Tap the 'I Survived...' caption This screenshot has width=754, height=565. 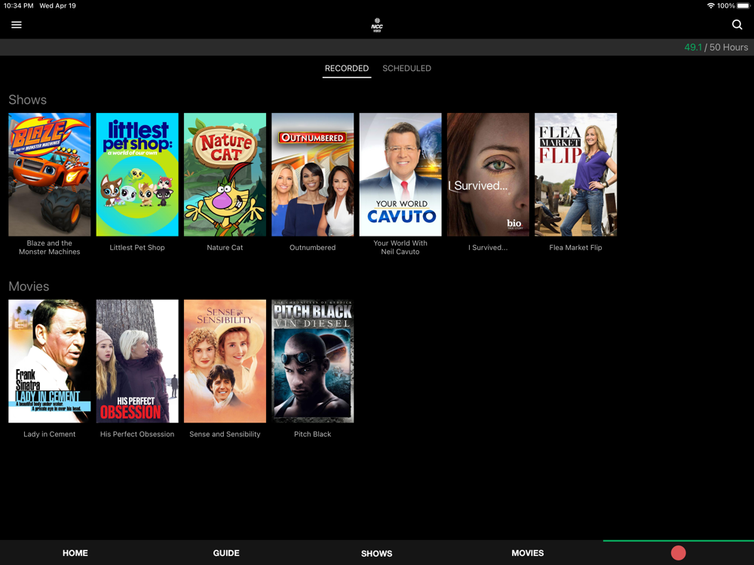click(488, 247)
